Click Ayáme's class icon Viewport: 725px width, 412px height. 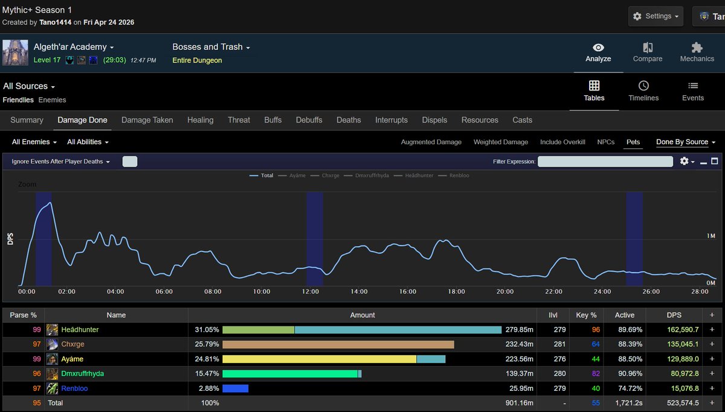pyautogui.click(x=53, y=359)
